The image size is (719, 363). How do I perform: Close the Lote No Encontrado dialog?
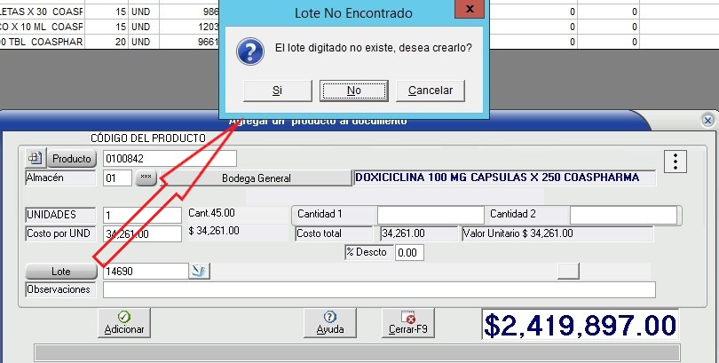tap(469, 11)
